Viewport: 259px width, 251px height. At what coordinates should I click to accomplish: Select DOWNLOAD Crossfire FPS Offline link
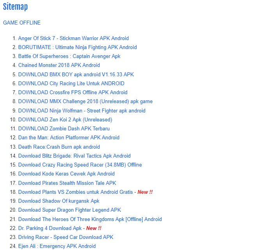tap(73, 92)
